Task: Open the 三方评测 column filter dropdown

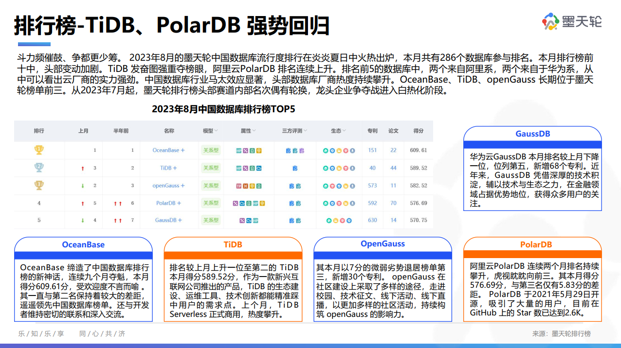Action: [x=305, y=131]
